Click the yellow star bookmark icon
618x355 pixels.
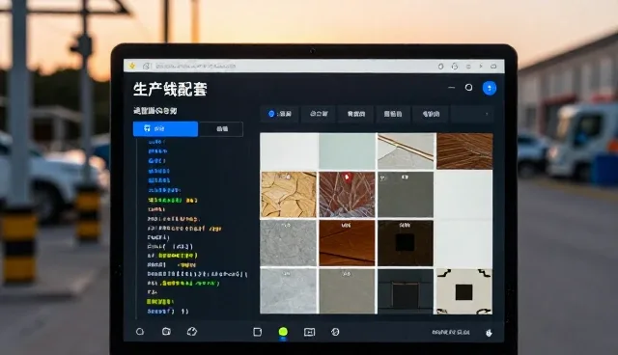tap(132, 66)
